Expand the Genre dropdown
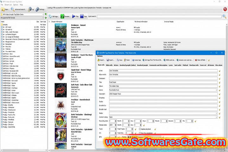The width and height of the screenshot is (228, 152). [216, 90]
